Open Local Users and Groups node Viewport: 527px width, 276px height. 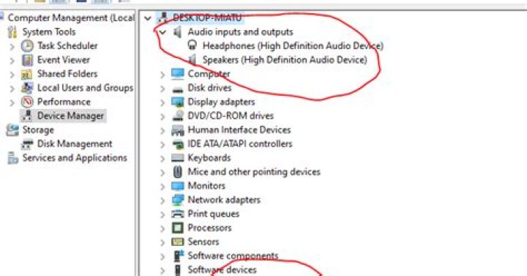[x=86, y=88]
